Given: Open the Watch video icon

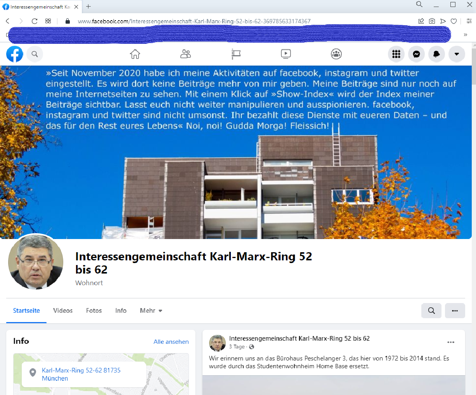Looking at the screenshot, I should [286, 54].
